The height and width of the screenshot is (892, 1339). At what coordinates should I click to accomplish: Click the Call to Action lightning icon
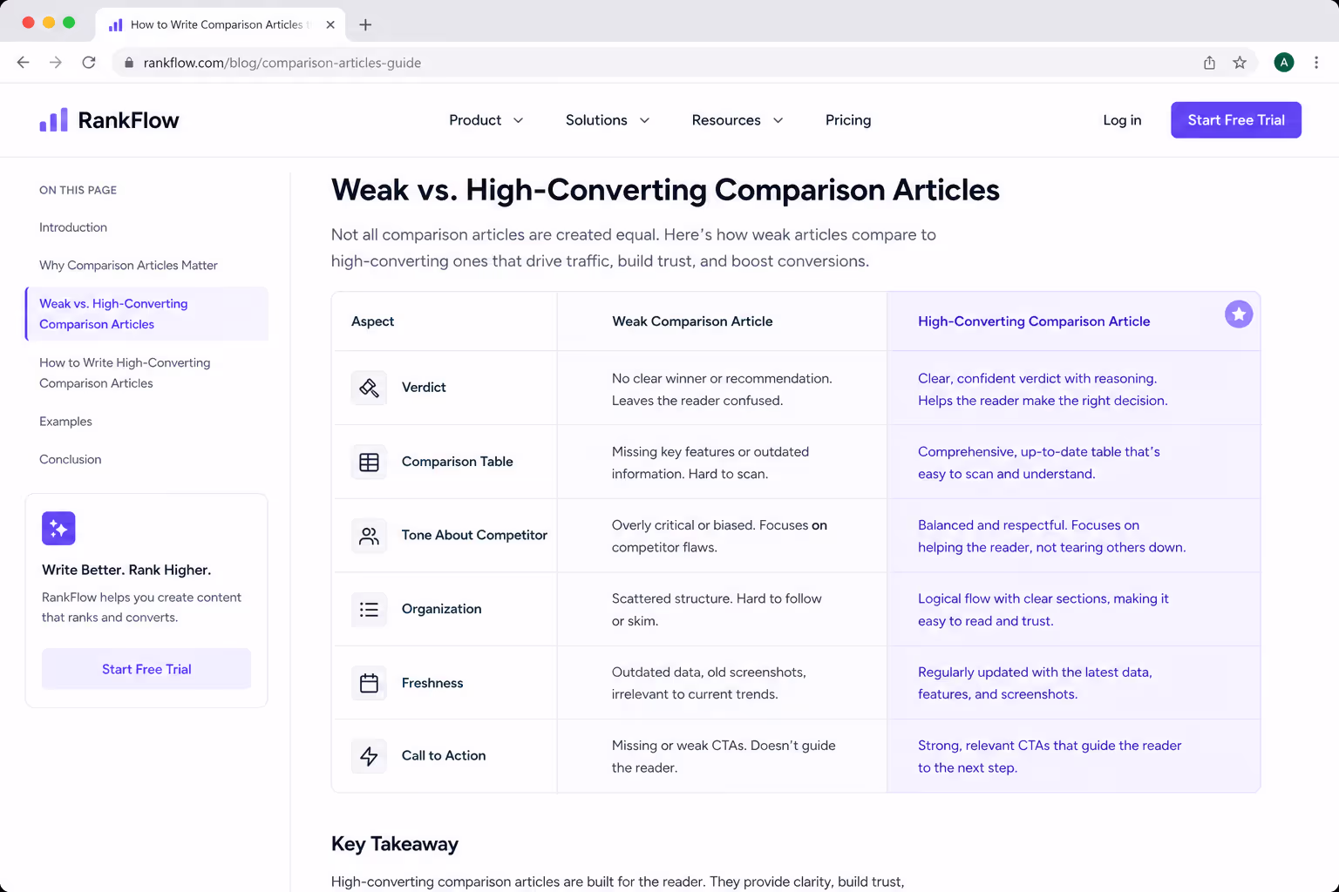click(369, 756)
